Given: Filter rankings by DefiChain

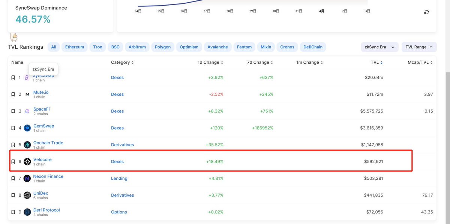Looking at the screenshot, I should click(x=313, y=47).
